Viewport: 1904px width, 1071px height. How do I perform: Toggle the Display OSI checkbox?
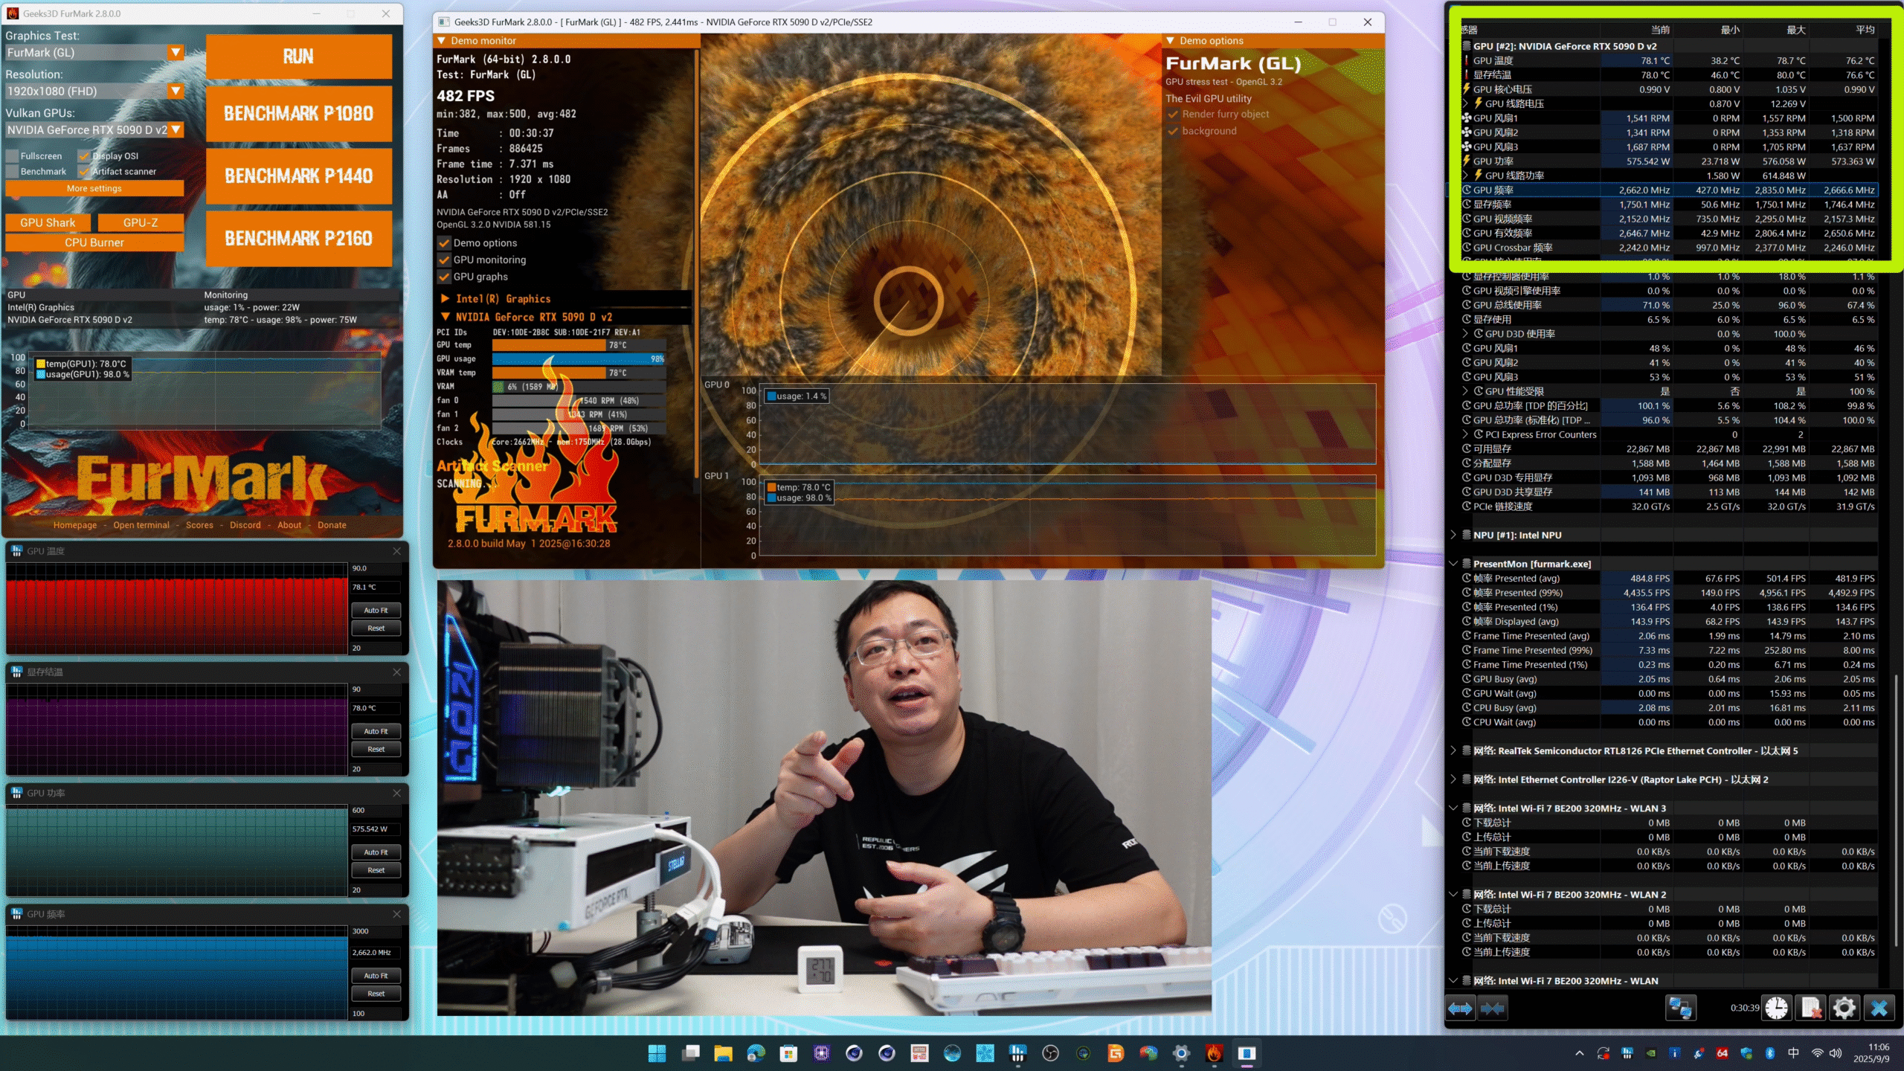tap(84, 156)
